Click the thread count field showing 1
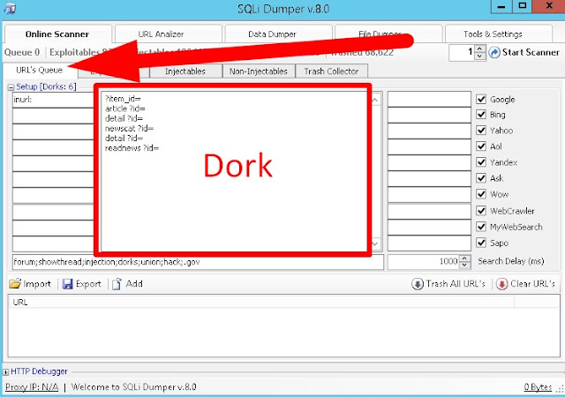 [x=462, y=53]
